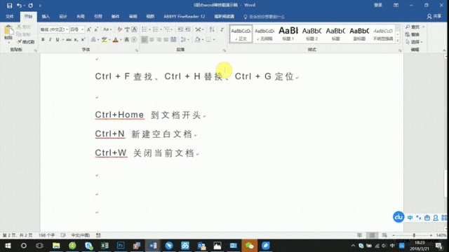Click the Shrink Font icon

pyautogui.click(x=96, y=29)
